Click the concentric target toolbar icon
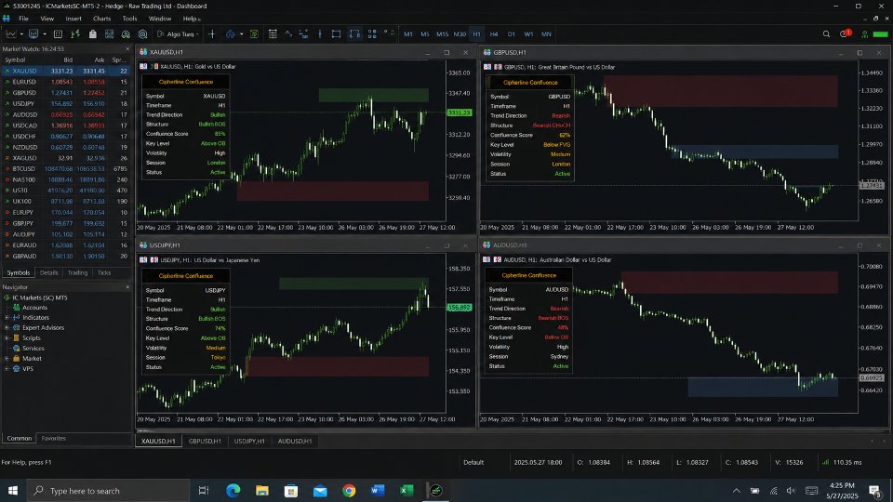Image resolution: width=893 pixels, height=502 pixels. (x=143, y=34)
